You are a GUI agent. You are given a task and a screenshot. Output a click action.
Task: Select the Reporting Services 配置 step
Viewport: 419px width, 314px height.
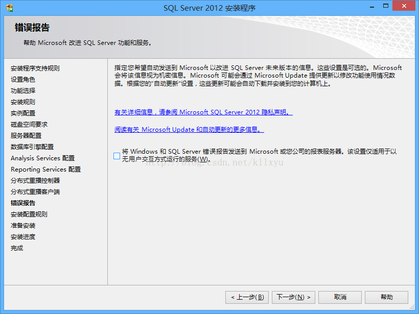click(45, 170)
